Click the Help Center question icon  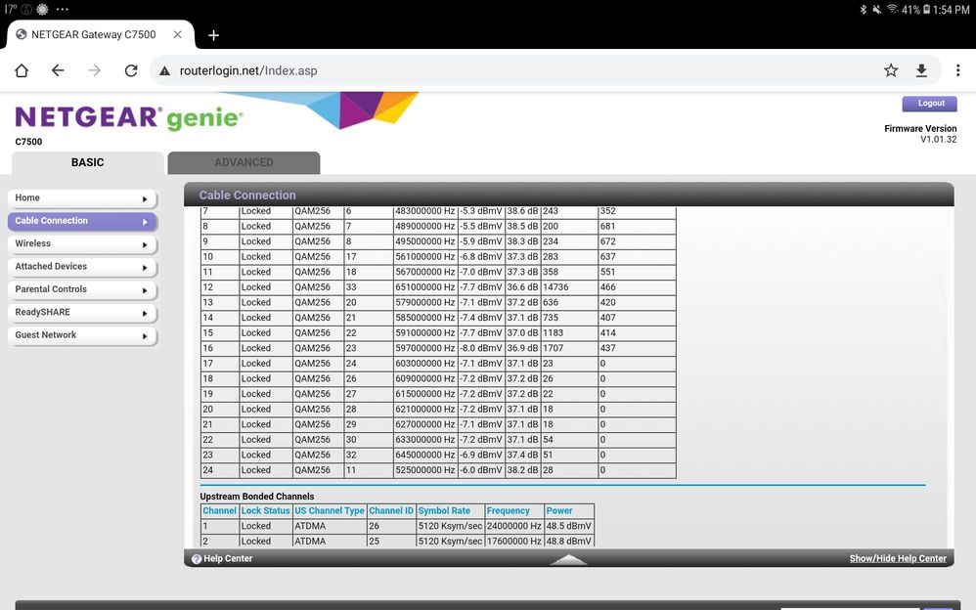(x=196, y=559)
